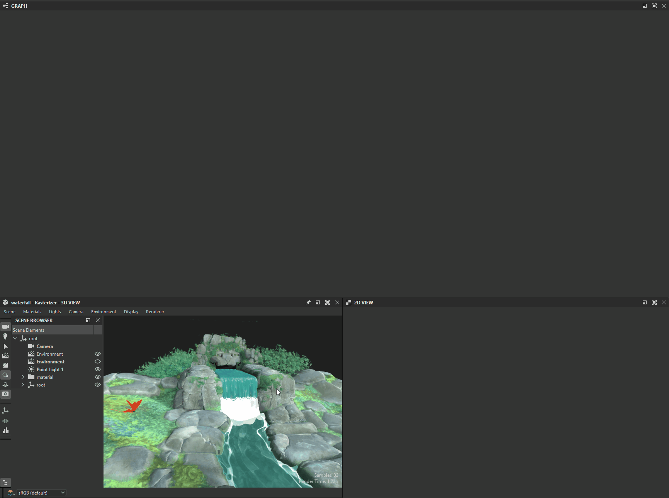Toggle visibility of the material folder
Viewport: 669px width, 498px height.
click(97, 377)
